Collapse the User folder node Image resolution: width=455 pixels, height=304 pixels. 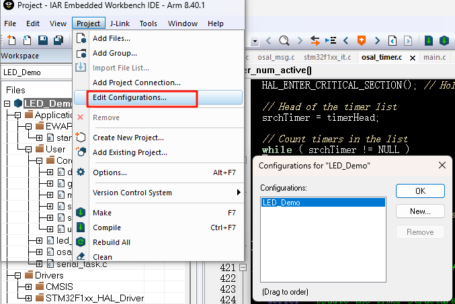pos(28,149)
